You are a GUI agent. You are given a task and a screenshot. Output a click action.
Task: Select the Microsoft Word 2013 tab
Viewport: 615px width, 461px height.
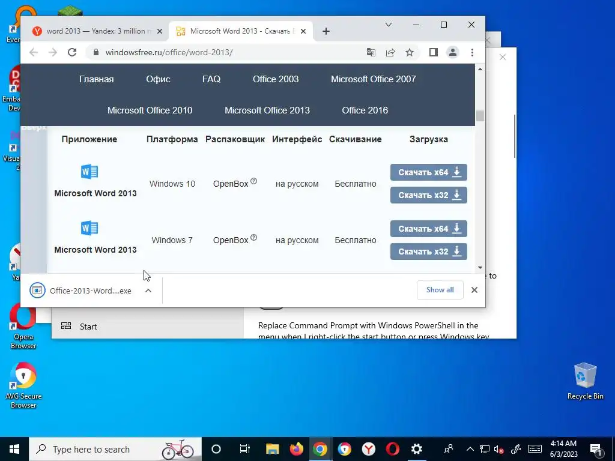click(x=241, y=31)
